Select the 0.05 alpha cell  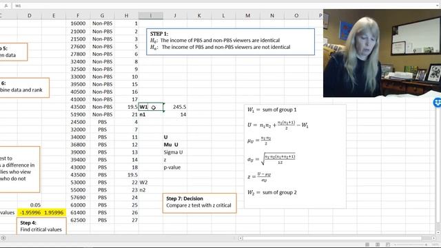(x=30, y=205)
